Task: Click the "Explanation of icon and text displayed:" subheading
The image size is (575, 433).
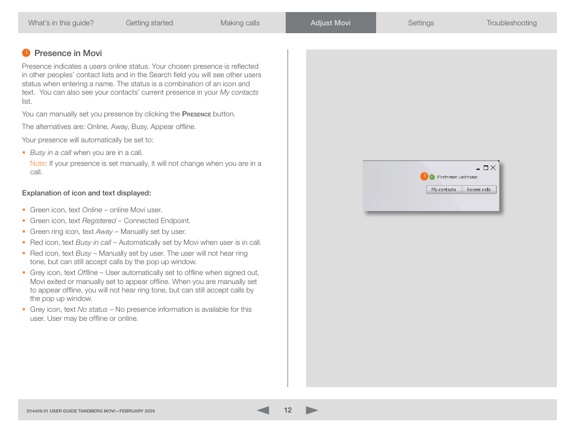Action: coord(87,193)
